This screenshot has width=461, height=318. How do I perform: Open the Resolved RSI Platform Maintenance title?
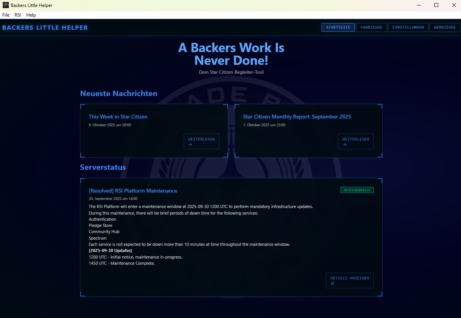(x=133, y=191)
